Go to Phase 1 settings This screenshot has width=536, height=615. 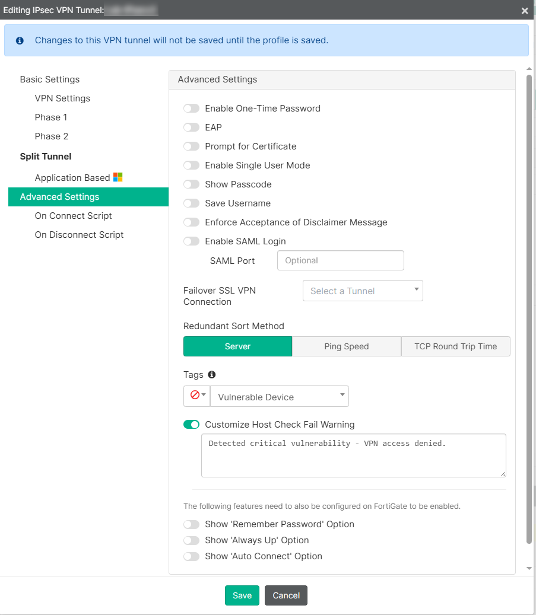click(51, 117)
